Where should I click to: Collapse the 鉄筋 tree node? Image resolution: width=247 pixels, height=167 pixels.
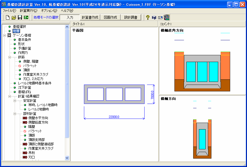[10, 57]
